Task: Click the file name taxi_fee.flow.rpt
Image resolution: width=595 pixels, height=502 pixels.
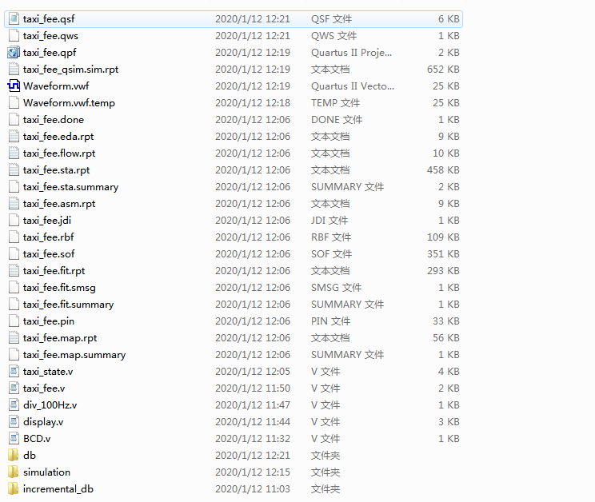Action: [x=59, y=153]
